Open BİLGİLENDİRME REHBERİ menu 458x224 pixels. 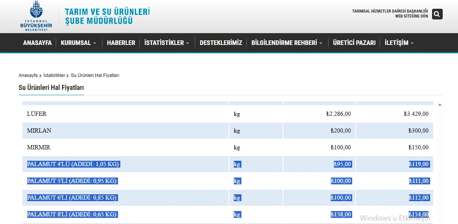(x=284, y=43)
